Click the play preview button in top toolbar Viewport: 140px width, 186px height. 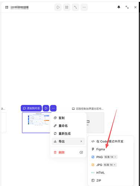click(x=58, y=7)
